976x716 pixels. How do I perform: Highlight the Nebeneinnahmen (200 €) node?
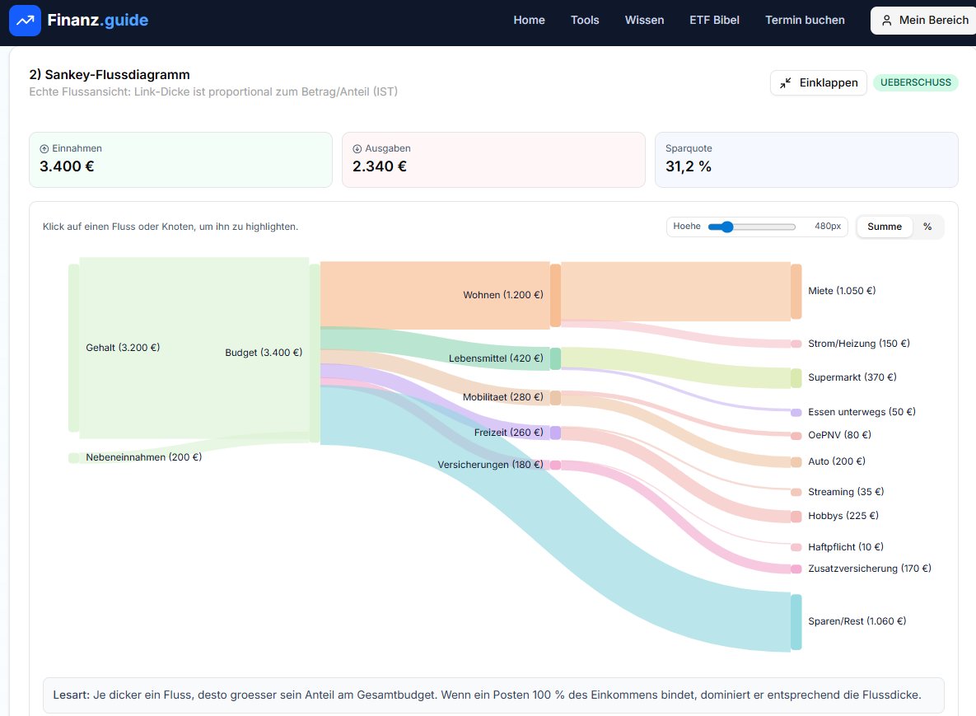[x=73, y=457]
